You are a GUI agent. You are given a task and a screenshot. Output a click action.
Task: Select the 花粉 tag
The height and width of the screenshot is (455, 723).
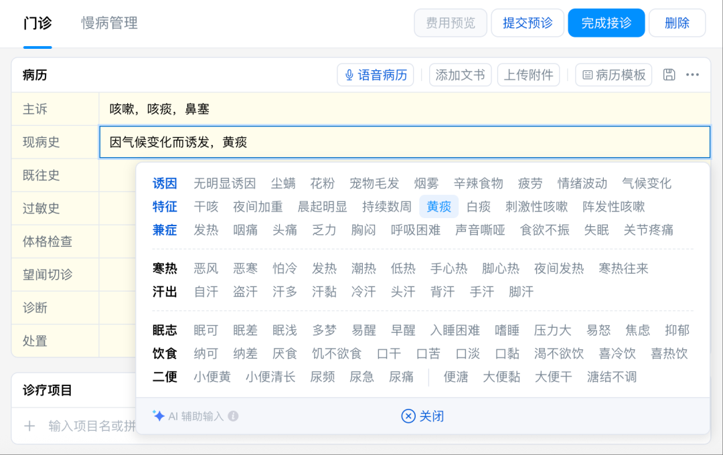(322, 183)
